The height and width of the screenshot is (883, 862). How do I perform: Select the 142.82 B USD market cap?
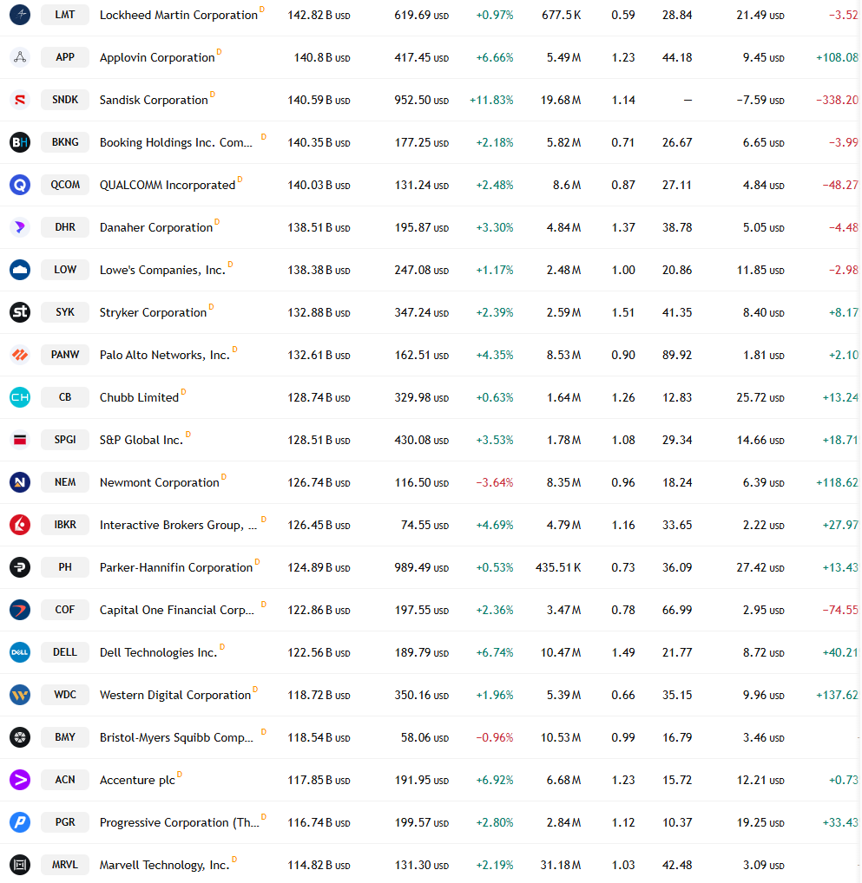tap(319, 16)
